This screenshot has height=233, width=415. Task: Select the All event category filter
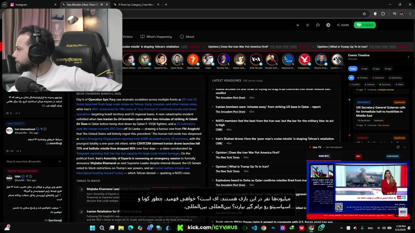pyautogui.click(x=351, y=78)
